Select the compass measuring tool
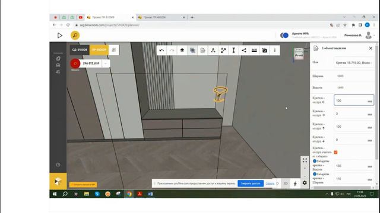380x213 pixels. click(213, 50)
